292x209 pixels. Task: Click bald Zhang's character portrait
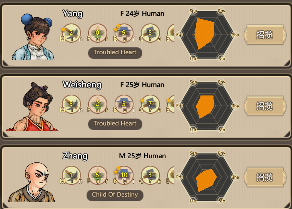click(32, 182)
